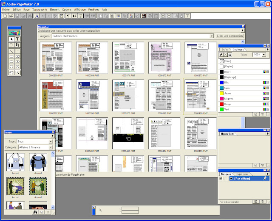This screenshot has width=272, height=221.
Task: Click the Save disk toolbar icon
Action: tap(17, 16)
